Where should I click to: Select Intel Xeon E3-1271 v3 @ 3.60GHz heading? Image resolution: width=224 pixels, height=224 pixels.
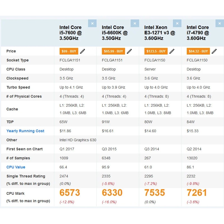click(x=160, y=33)
